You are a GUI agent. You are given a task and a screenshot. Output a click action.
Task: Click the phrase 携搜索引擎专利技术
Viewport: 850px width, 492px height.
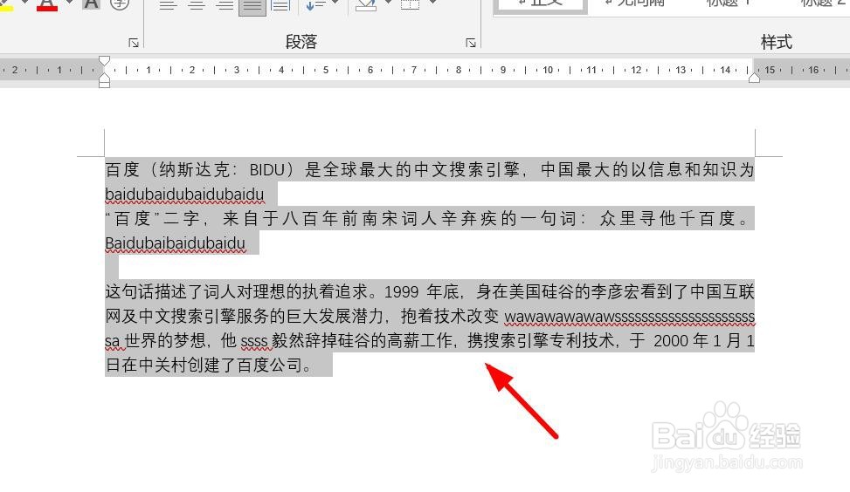pyautogui.click(x=541, y=341)
